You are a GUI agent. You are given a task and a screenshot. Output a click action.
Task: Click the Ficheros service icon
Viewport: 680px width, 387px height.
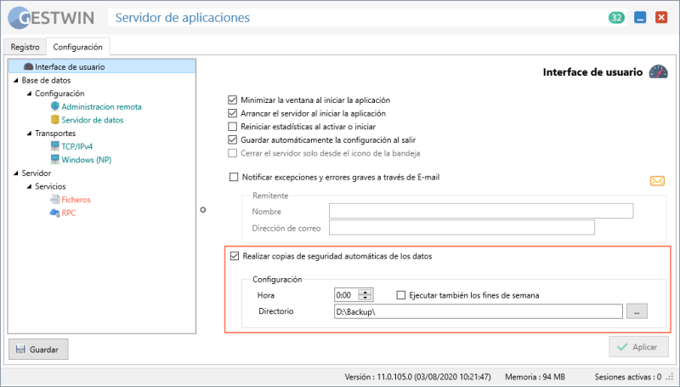55,199
